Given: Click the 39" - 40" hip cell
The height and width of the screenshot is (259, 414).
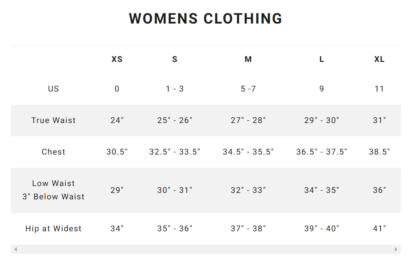Looking at the screenshot, I should coord(321,229).
